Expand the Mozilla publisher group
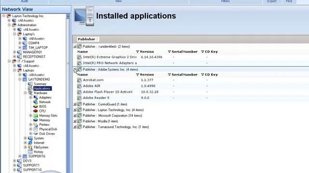 (x=75, y=122)
